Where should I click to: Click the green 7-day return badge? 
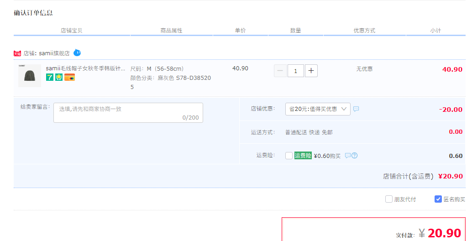pyautogui.click(x=50, y=77)
